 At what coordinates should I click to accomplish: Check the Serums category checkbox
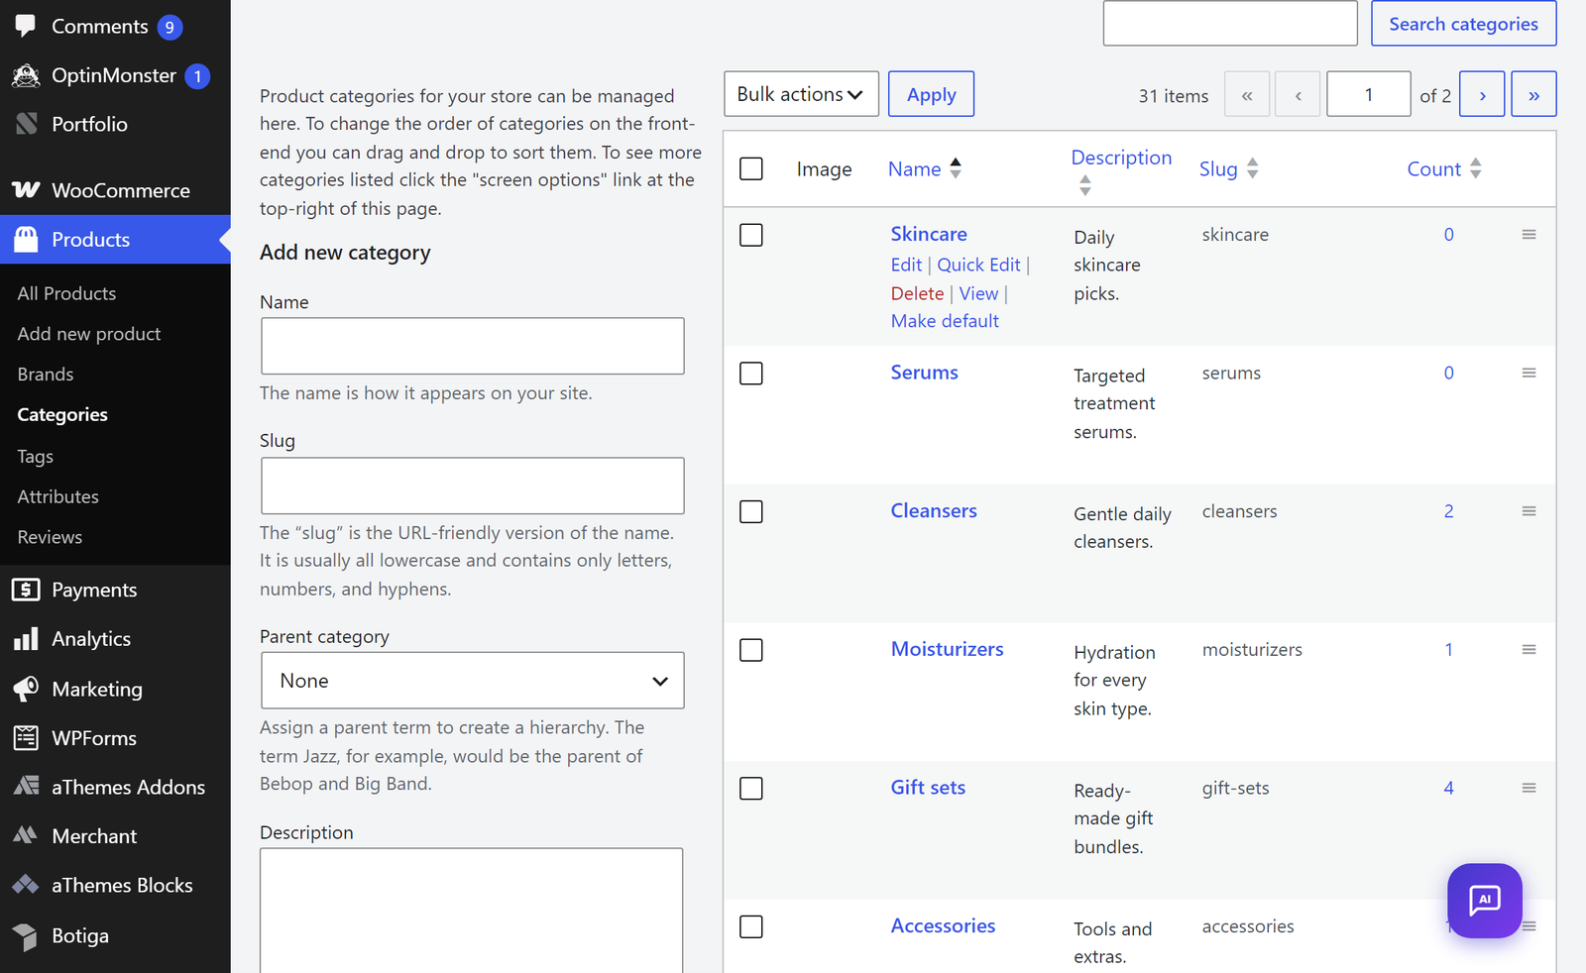[751, 374]
